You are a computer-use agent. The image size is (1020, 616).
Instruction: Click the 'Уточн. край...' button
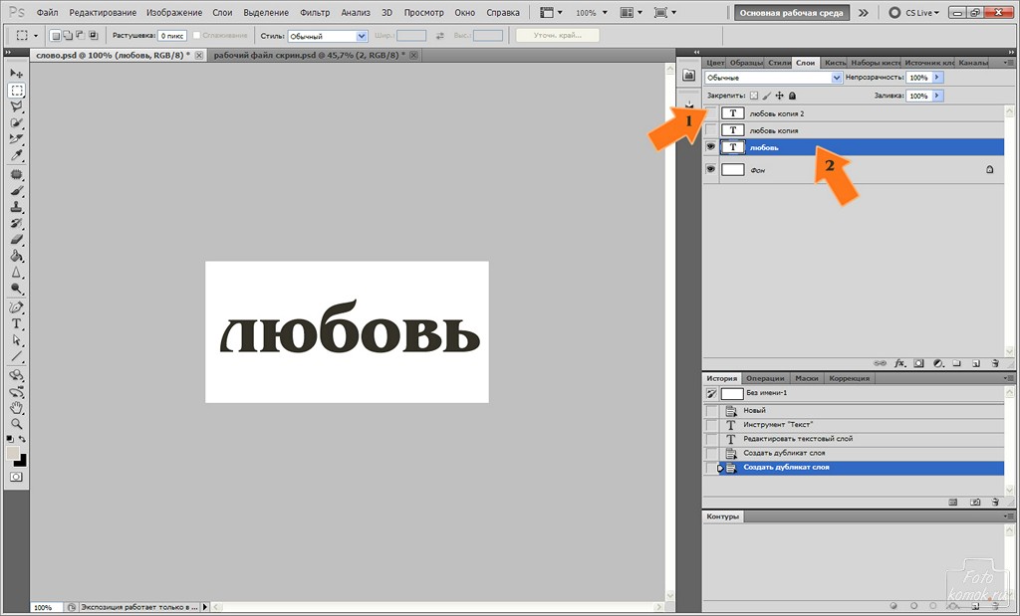[558, 36]
